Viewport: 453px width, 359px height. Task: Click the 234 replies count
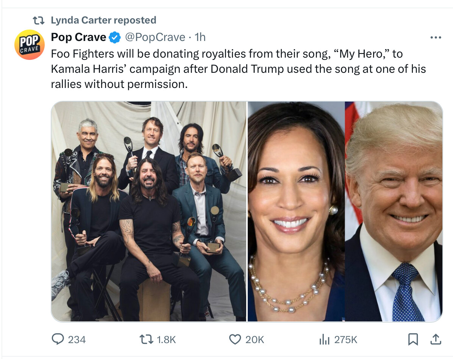click(x=77, y=340)
